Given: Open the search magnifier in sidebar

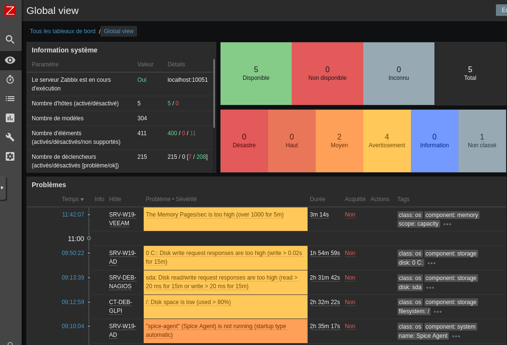Looking at the screenshot, I should click(10, 39).
